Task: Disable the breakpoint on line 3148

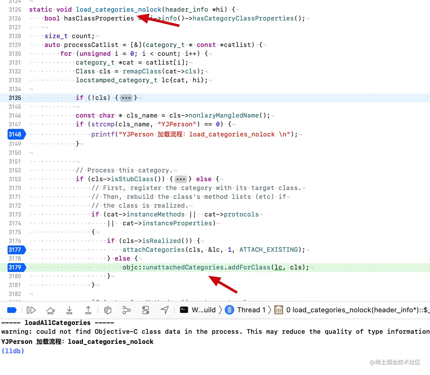Action: [x=15, y=134]
